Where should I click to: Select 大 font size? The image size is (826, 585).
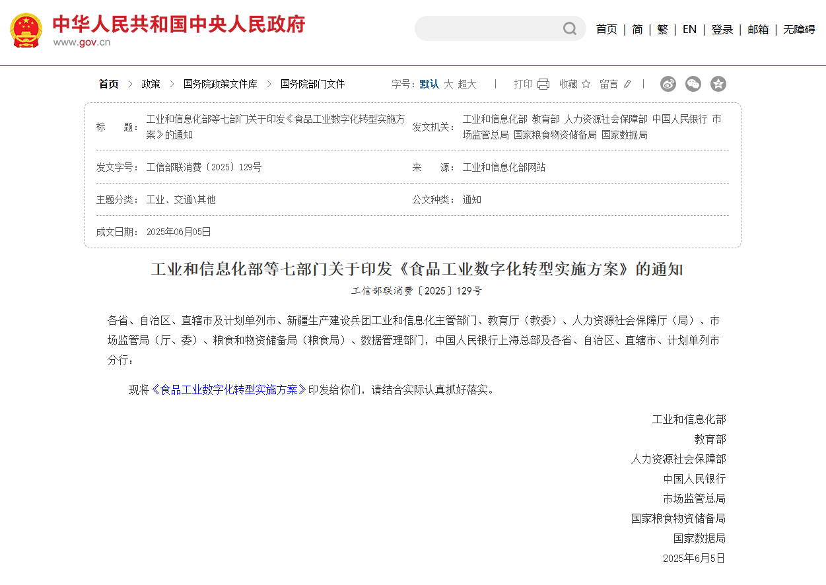tap(448, 84)
